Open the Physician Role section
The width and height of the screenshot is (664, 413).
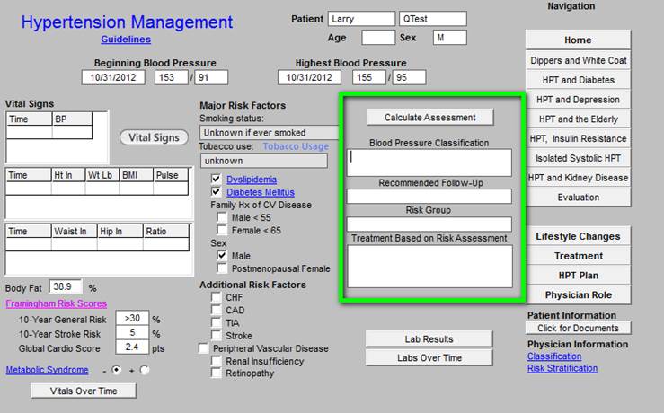point(578,294)
